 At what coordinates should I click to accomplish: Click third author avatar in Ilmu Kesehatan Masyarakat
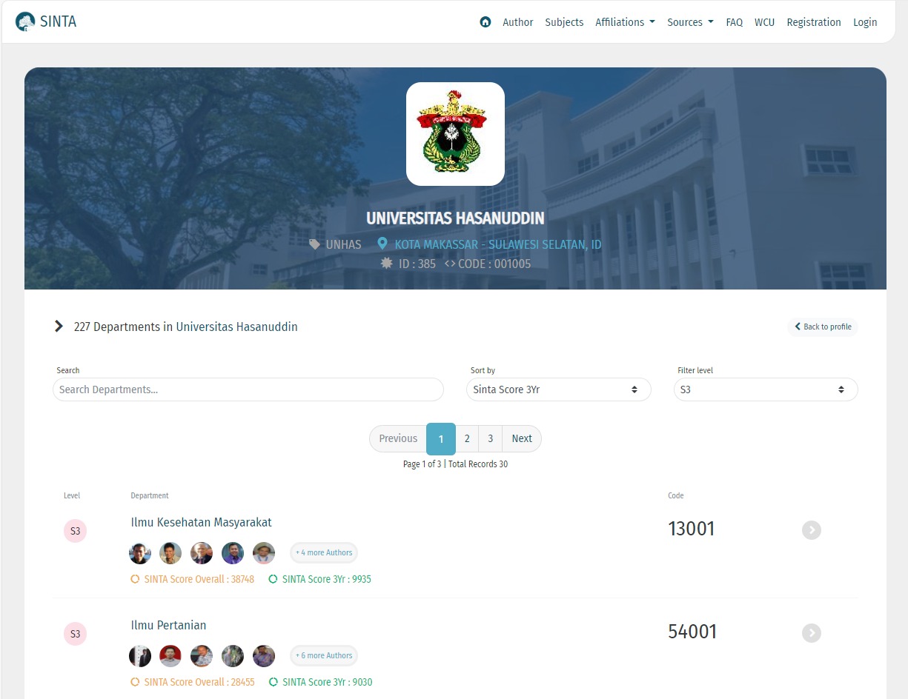click(202, 553)
